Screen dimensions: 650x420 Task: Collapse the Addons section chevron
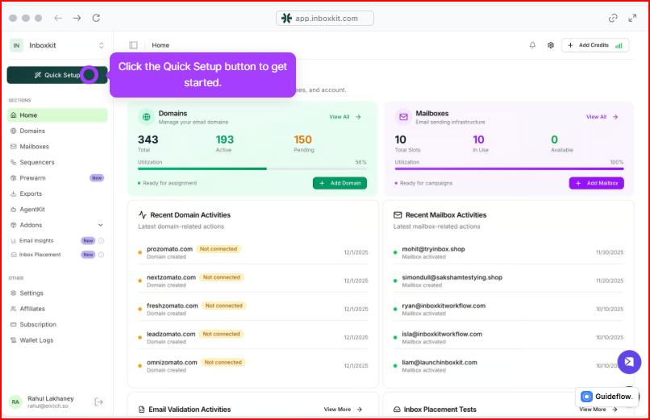click(x=100, y=225)
